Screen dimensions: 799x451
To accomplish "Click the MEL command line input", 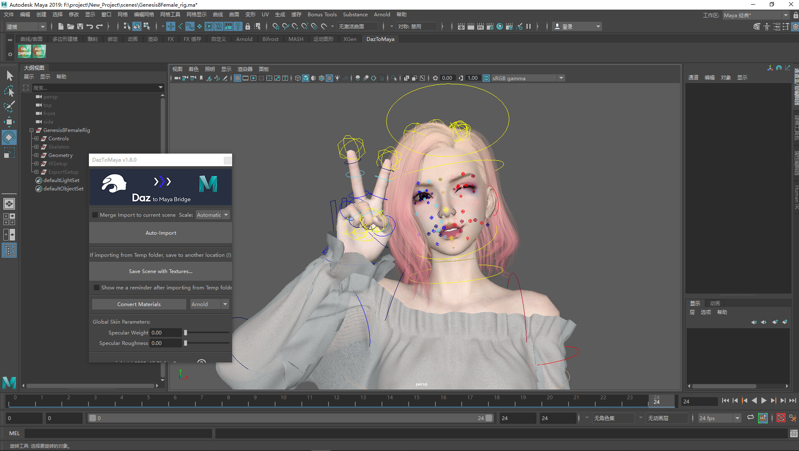I will click(x=118, y=433).
